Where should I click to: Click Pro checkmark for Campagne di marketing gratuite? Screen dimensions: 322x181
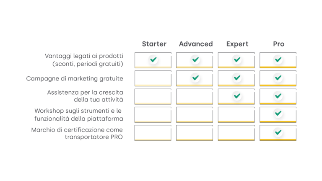(x=278, y=78)
